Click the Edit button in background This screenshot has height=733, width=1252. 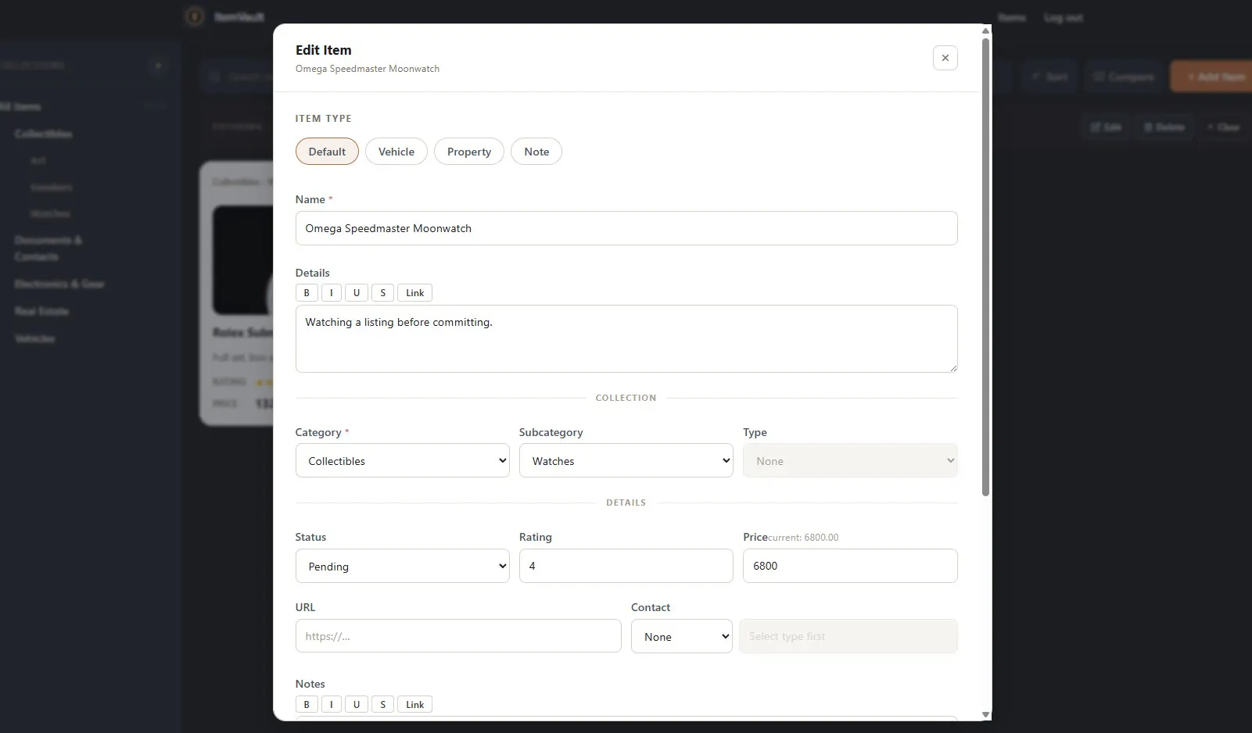(1105, 127)
